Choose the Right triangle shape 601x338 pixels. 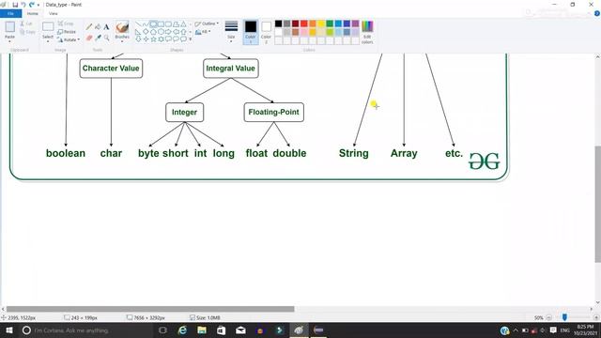click(x=138, y=31)
